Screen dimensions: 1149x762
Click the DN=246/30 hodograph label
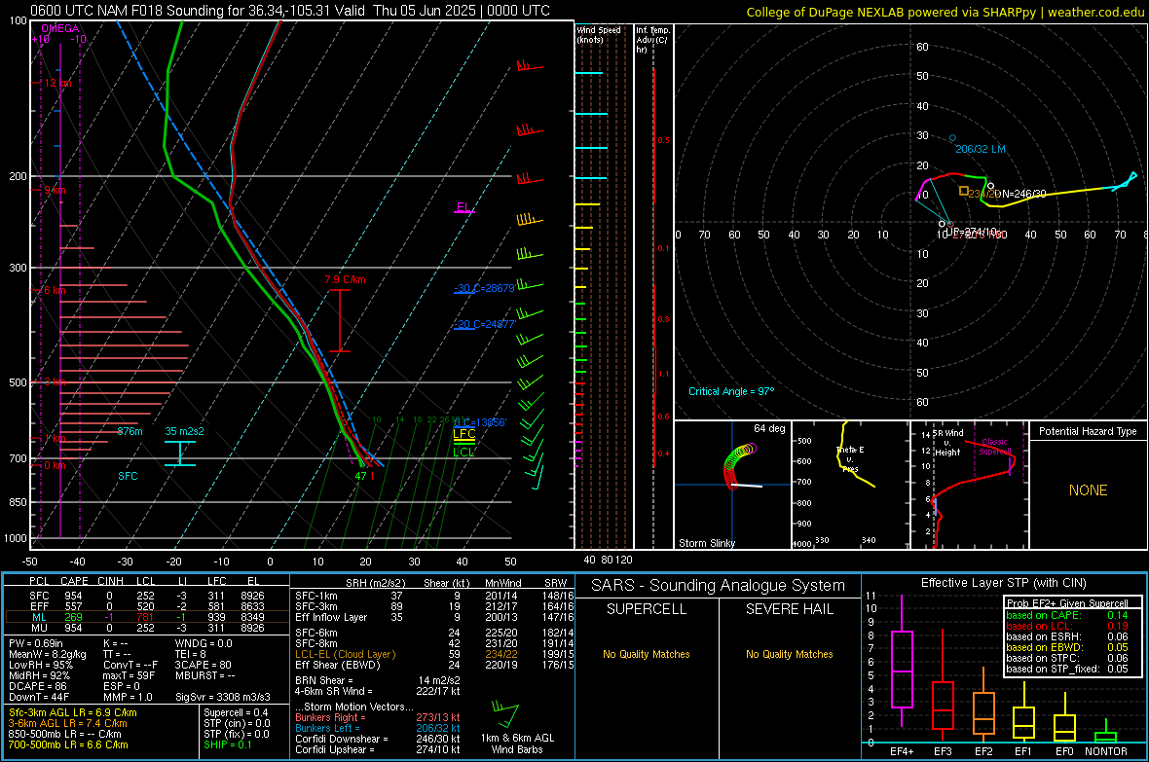(x=1020, y=195)
